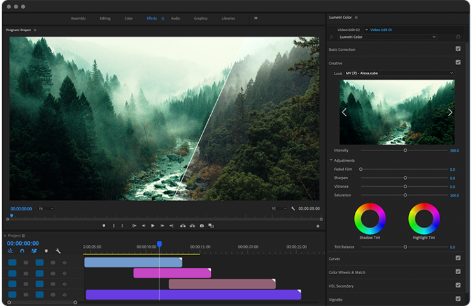This screenshot has height=306, width=472.
Task: Collapse the Adjustments section
Action: pyautogui.click(x=331, y=161)
